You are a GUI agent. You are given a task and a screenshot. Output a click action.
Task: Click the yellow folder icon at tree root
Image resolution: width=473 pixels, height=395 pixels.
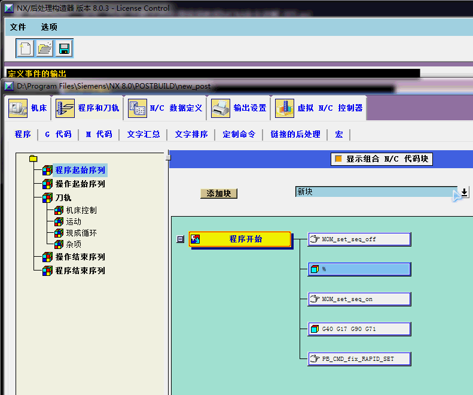point(33,159)
